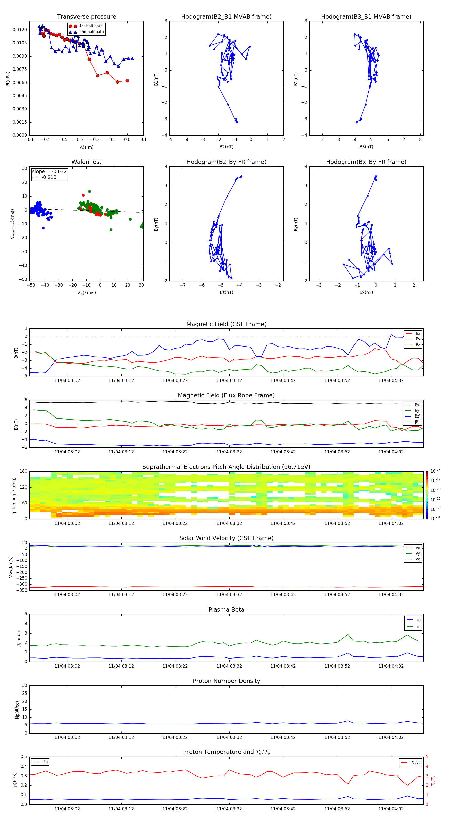Select "Vz" in the solar wind legend
This screenshot has width=453, height=831.
pyautogui.click(x=413, y=559)
